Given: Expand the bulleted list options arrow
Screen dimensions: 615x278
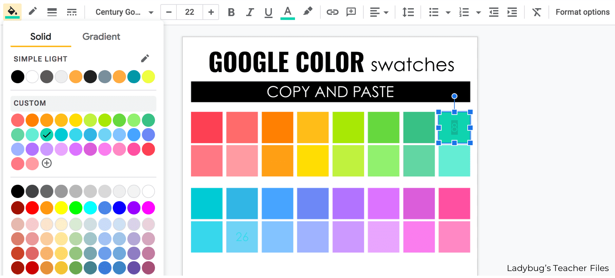Looking at the screenshot, I should (x=448, y=13).
